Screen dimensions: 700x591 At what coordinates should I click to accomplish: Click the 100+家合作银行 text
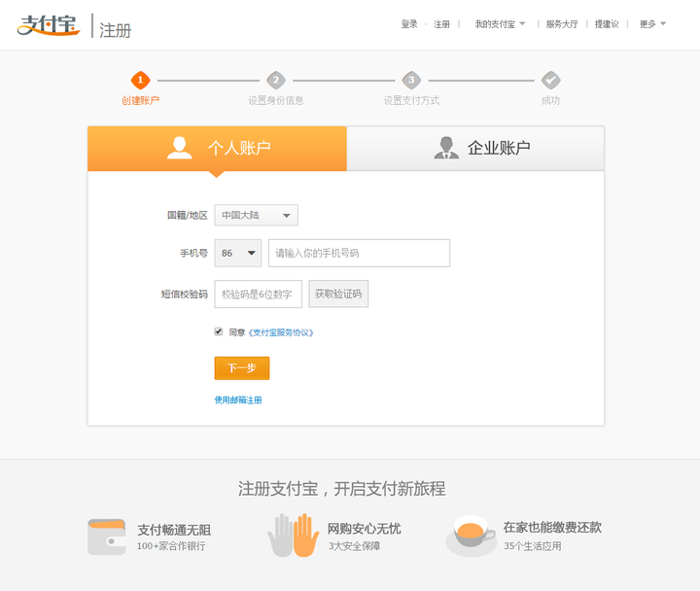pos(171,546)
